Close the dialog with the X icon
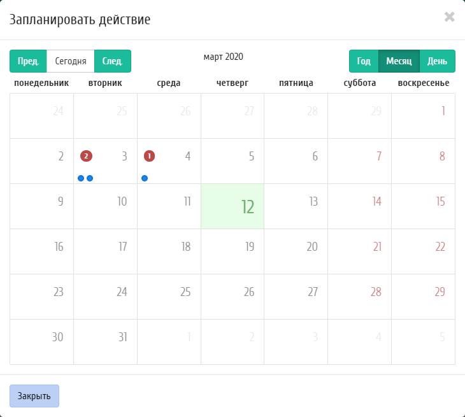This screenshot has height=417, width=465. pos(449,17)
